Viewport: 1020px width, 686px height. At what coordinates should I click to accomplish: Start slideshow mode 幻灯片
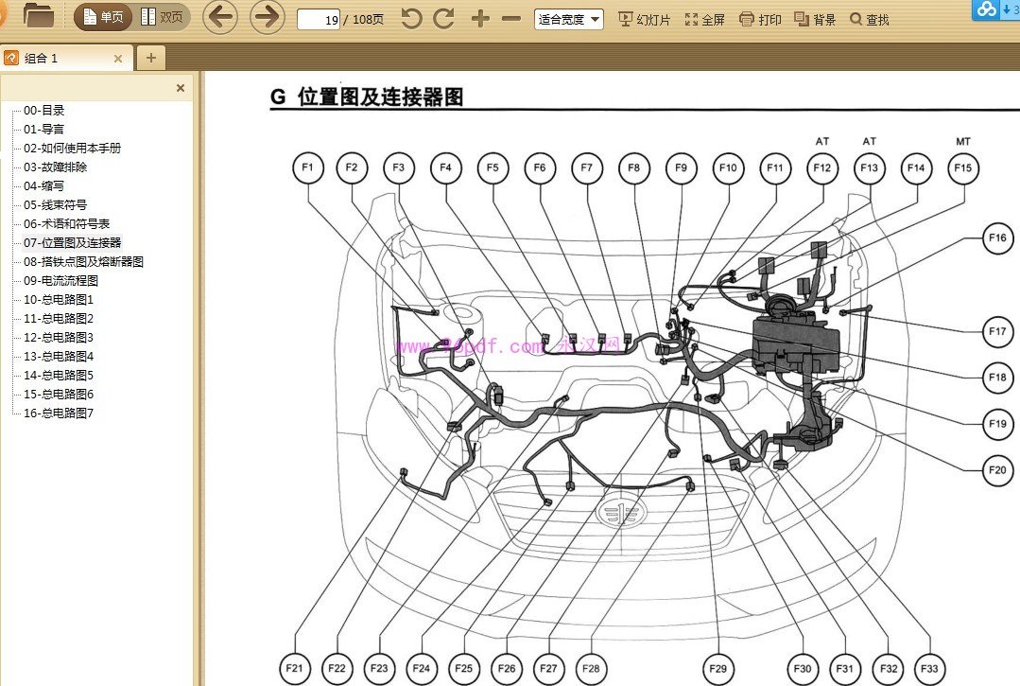pyautogui.click(x=644, y=20)
